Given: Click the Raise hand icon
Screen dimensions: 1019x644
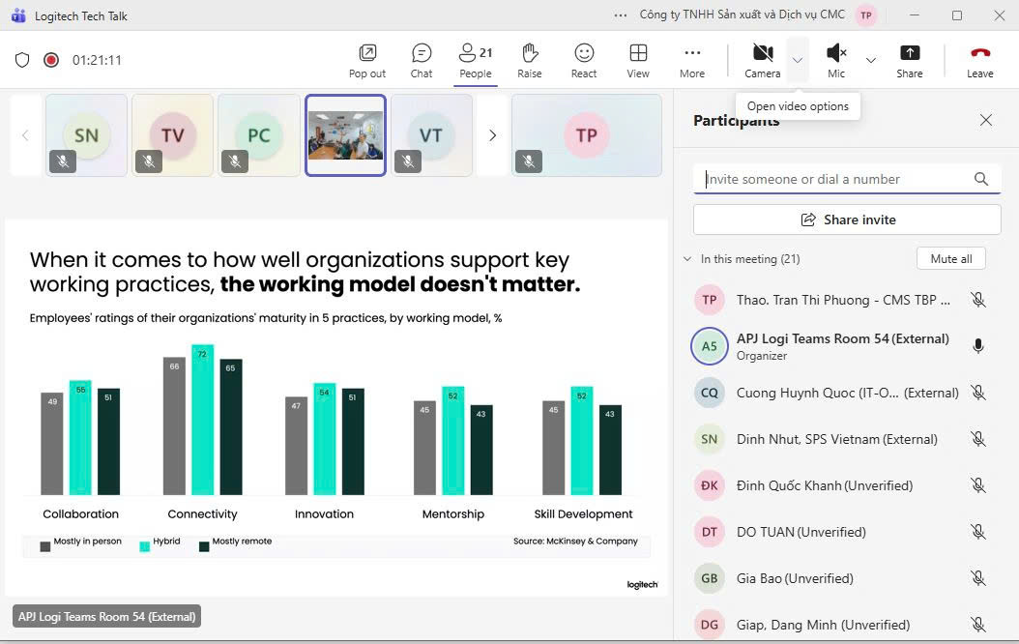Looking at the screenshot, I should 529,60.
